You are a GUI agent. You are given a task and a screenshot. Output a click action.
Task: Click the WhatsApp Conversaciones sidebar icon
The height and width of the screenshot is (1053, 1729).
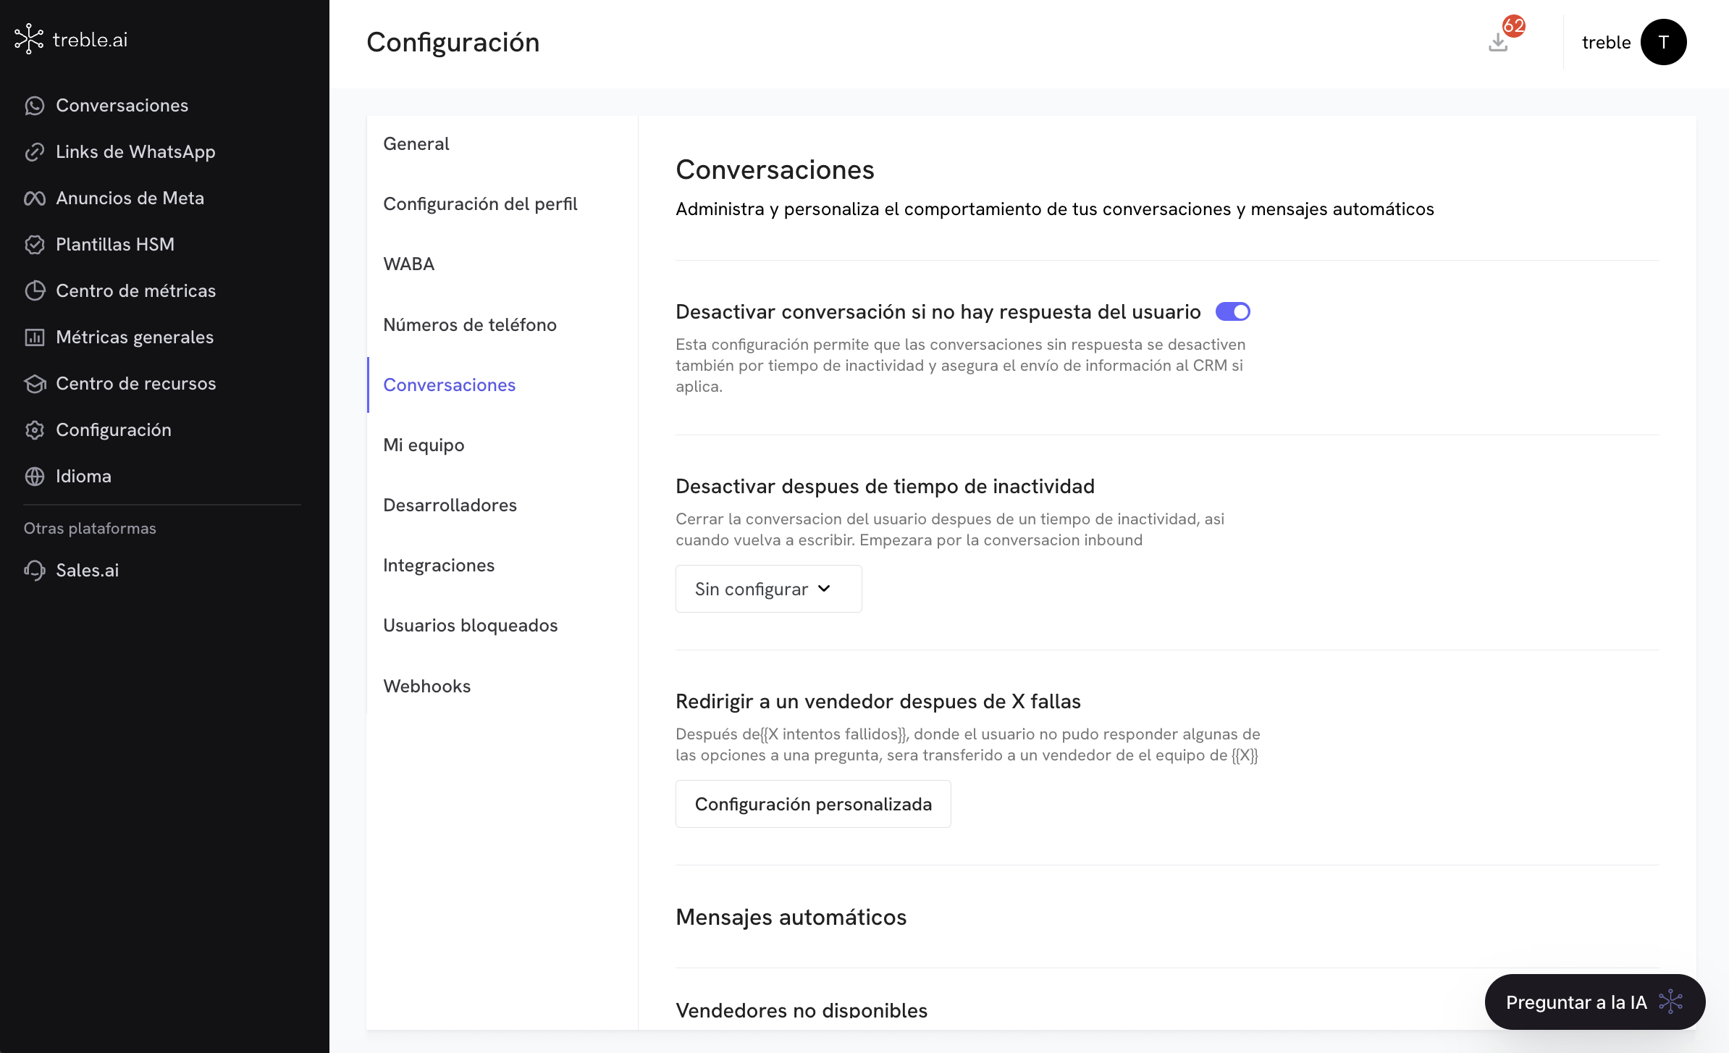[x=34, y=106]
